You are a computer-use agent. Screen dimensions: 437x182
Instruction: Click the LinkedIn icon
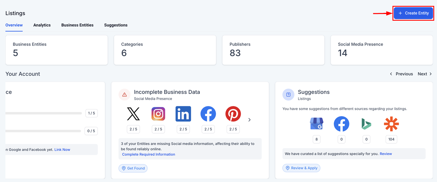pos(183,114)
